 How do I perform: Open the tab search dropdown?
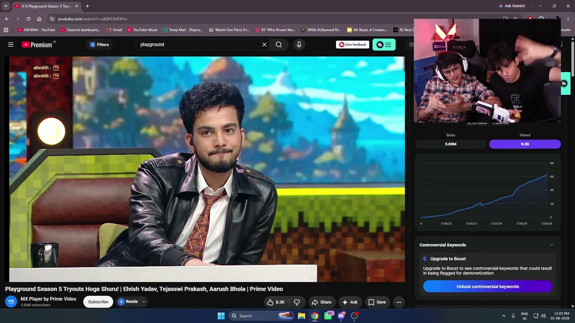tap(6, 6)
